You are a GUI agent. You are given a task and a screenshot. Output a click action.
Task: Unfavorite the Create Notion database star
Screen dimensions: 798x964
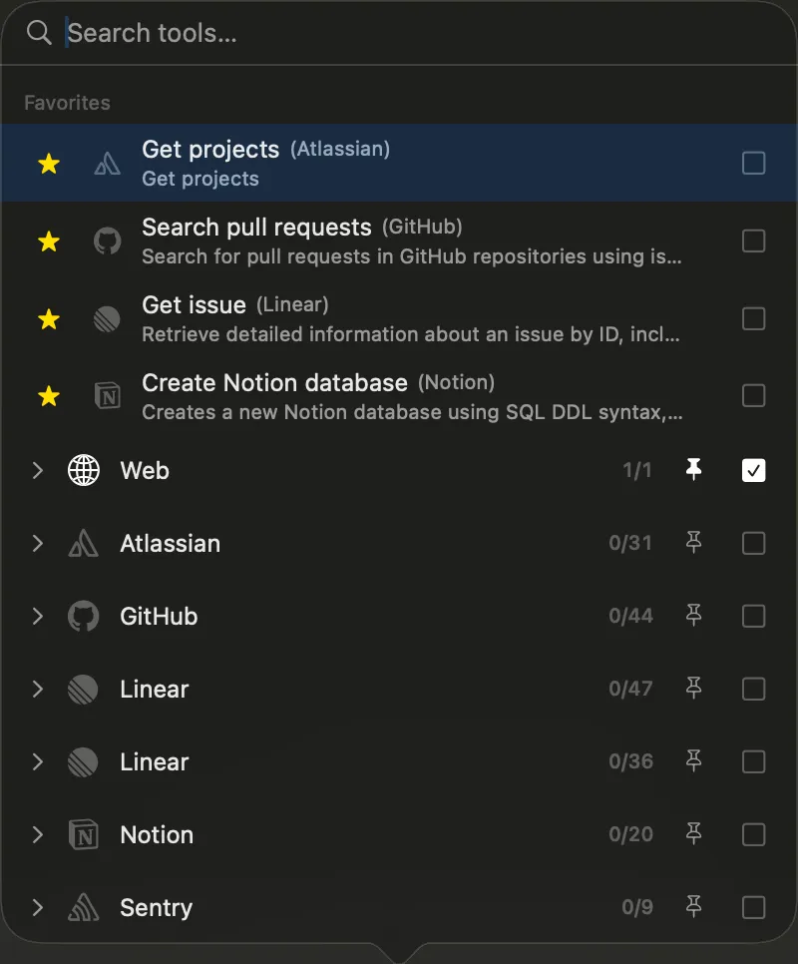[49, 396]
